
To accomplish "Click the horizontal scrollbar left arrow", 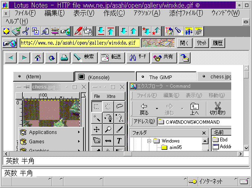I will pyautogui.click(x=6, y=154).
